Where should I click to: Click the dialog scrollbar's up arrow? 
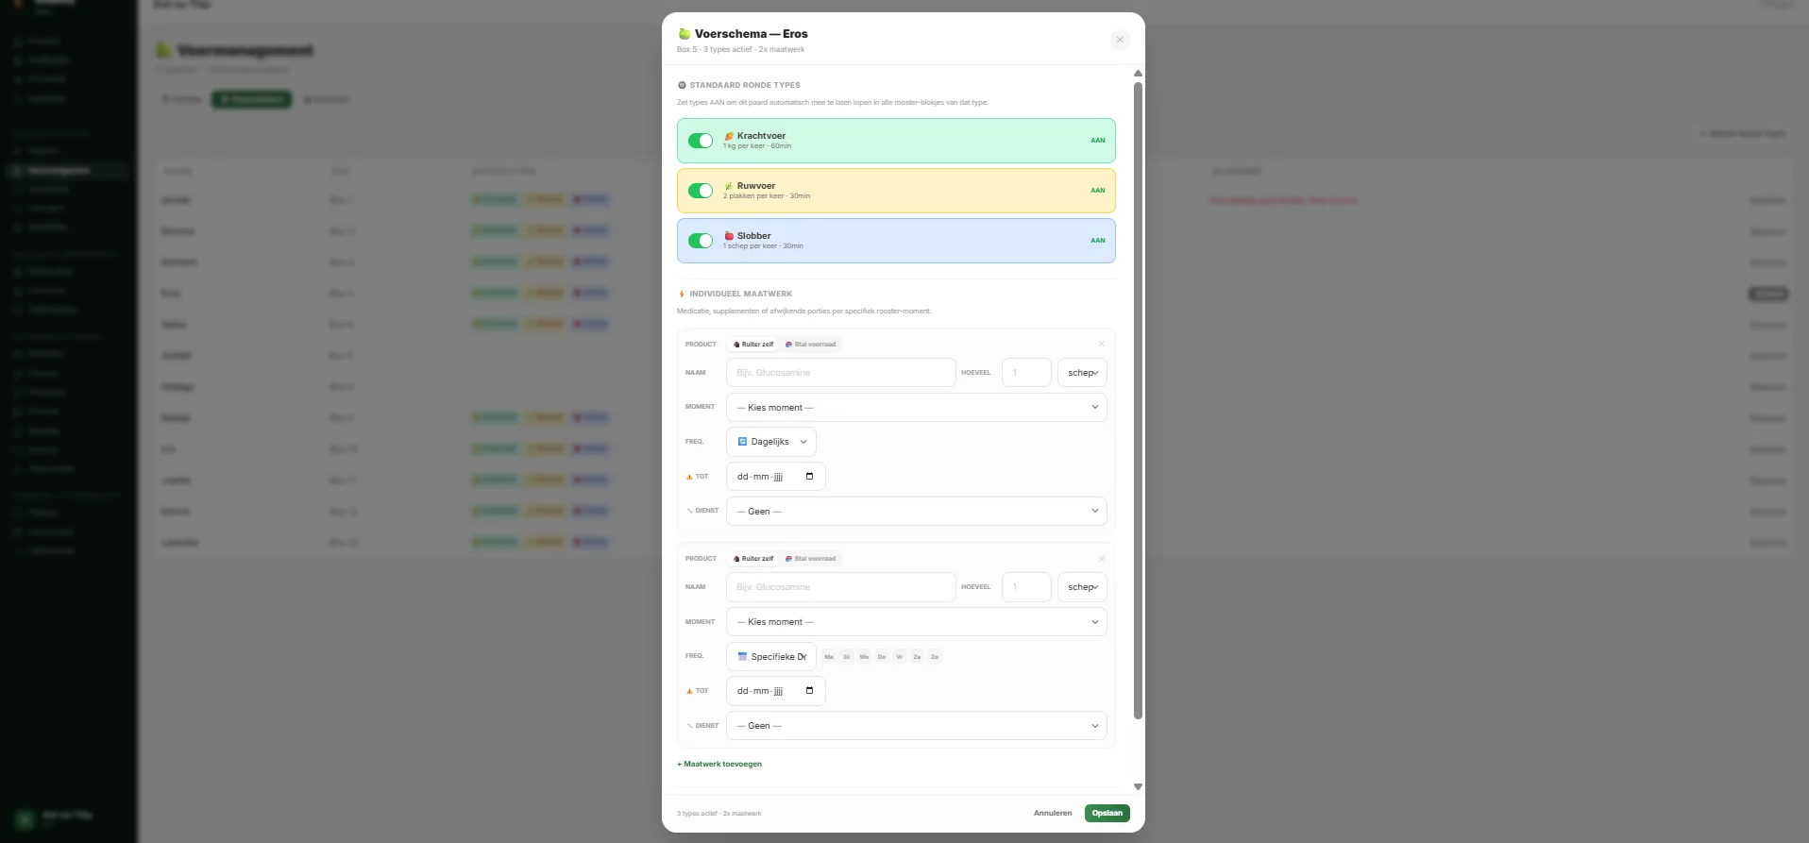(1138, 73)
